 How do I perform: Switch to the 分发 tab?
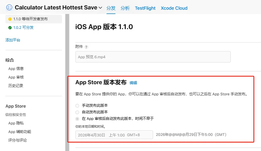pyautogui.click(x=111, y=8)
